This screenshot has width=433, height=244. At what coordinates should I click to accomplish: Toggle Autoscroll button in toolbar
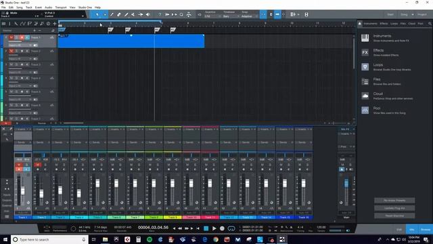click(x=277, y=14)
